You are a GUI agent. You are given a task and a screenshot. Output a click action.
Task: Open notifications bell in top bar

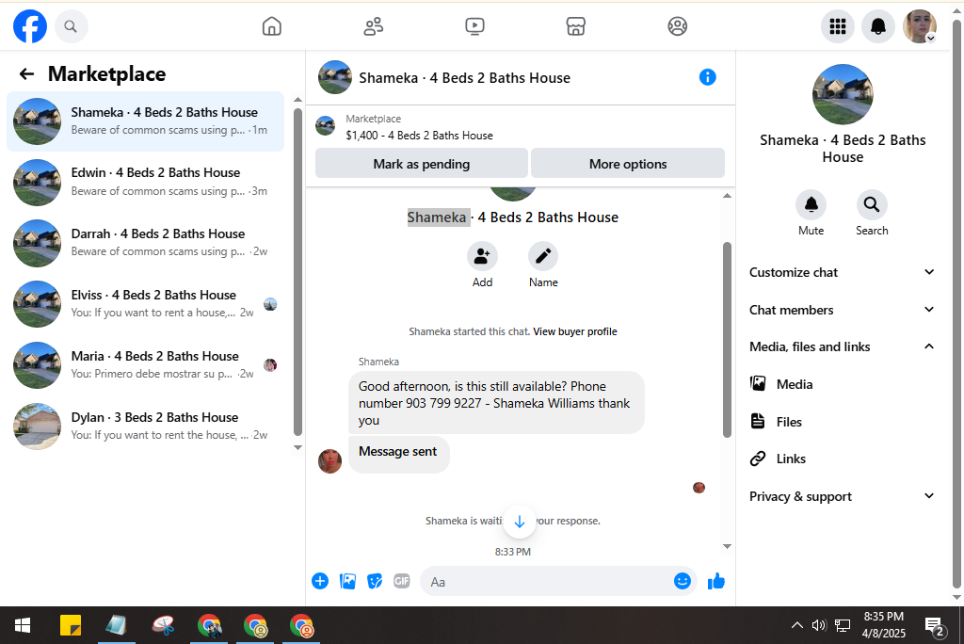click(878, 26)
